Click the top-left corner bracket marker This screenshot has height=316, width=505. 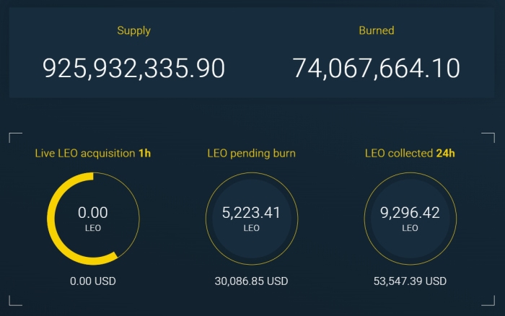pos(13,137)
